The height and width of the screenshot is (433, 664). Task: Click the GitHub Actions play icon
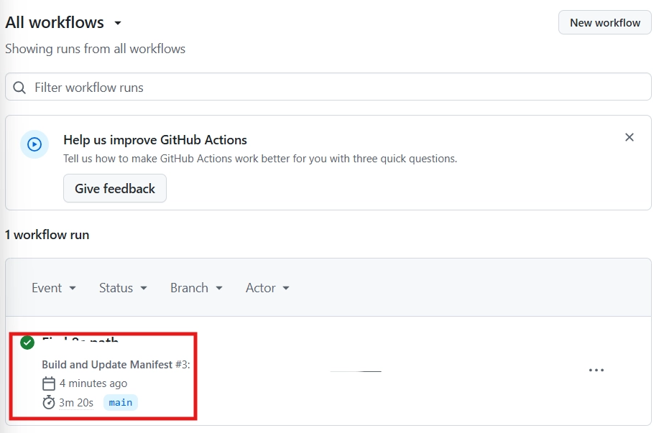[x=34, y=144]
